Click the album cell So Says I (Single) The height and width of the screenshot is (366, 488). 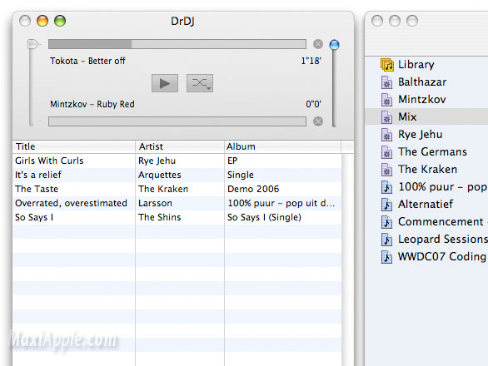pos(264,217)
